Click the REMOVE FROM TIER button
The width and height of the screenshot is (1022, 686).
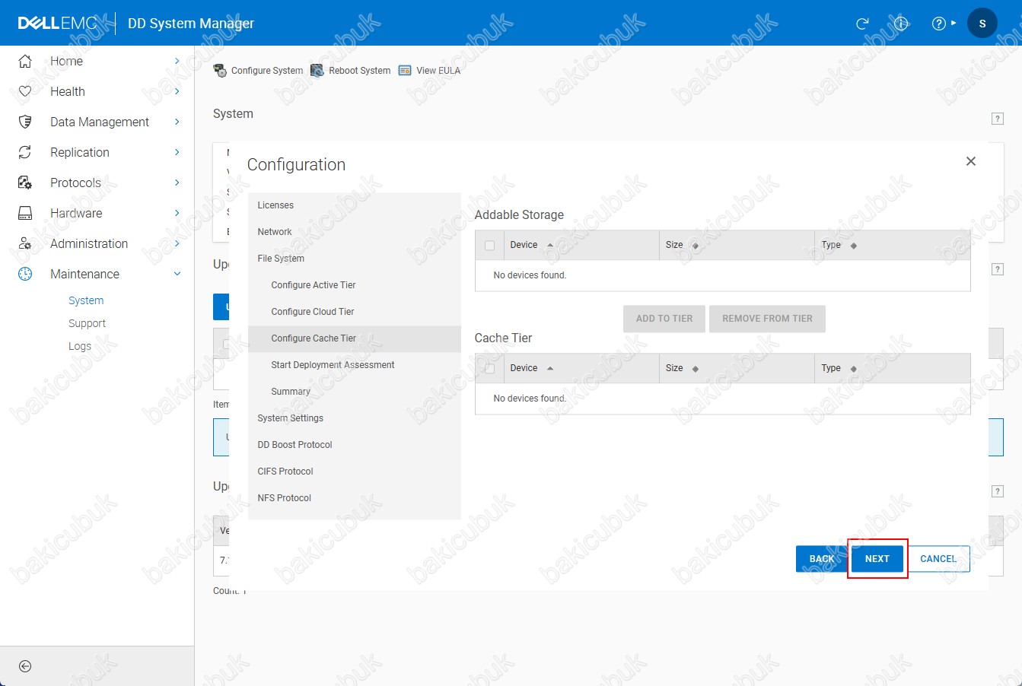pyautogui.click(x=767, y=319)
